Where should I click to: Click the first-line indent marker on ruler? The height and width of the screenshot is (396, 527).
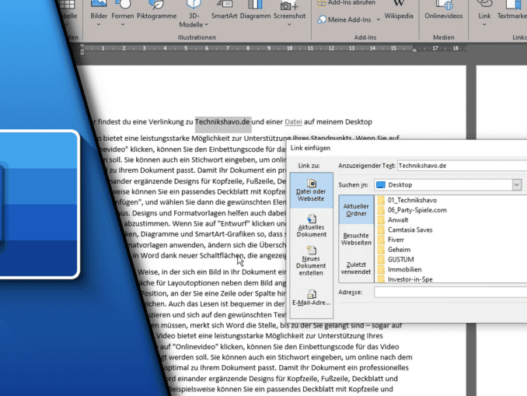click(82, 47)
